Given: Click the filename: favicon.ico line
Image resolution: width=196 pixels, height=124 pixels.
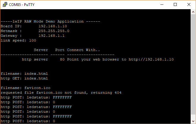Looking at the screenshot, I should coord(26,88).
